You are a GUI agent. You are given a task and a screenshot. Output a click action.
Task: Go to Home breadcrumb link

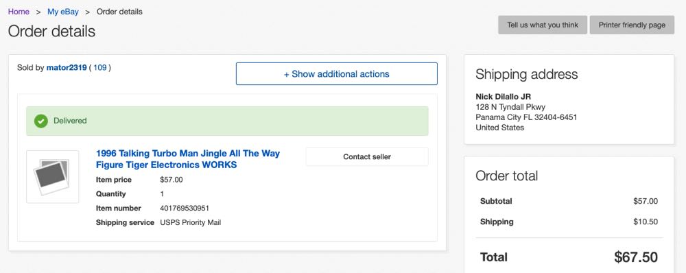(19, 12)
